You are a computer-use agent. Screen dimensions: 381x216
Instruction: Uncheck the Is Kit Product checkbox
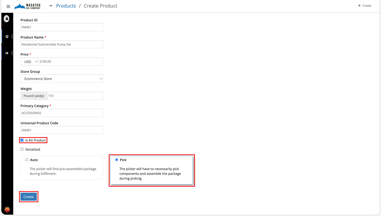(x=22, y=140)
